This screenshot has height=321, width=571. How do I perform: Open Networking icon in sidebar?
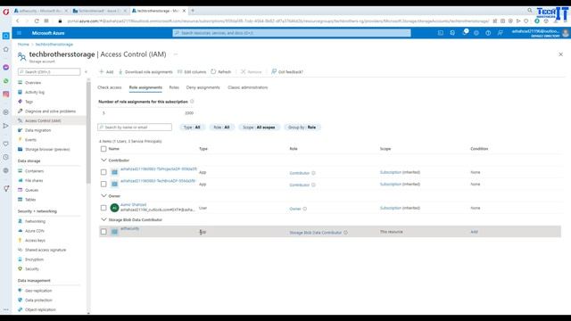20,221
